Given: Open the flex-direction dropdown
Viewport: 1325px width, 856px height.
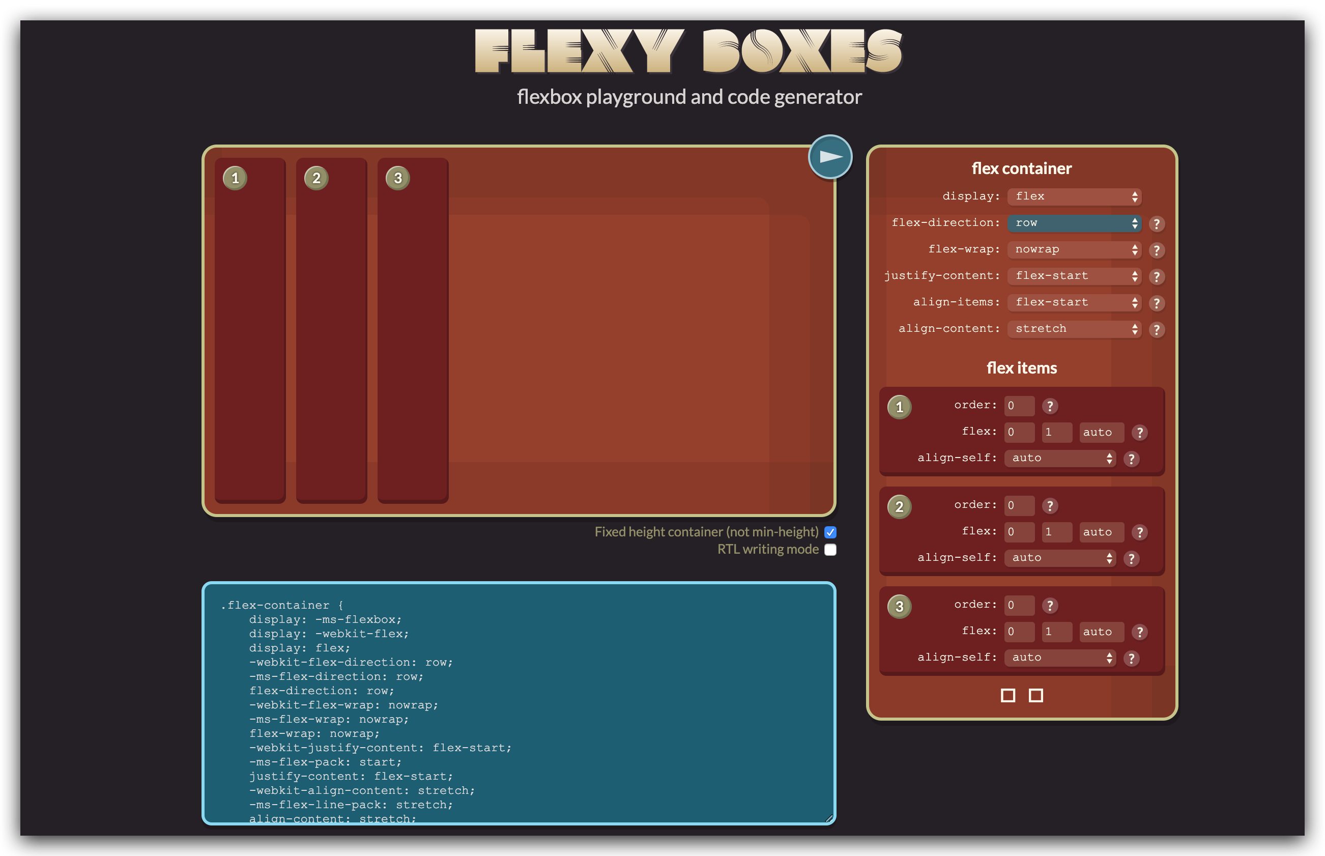Looking at the screenshot, I should click(x=1074, y=223).
